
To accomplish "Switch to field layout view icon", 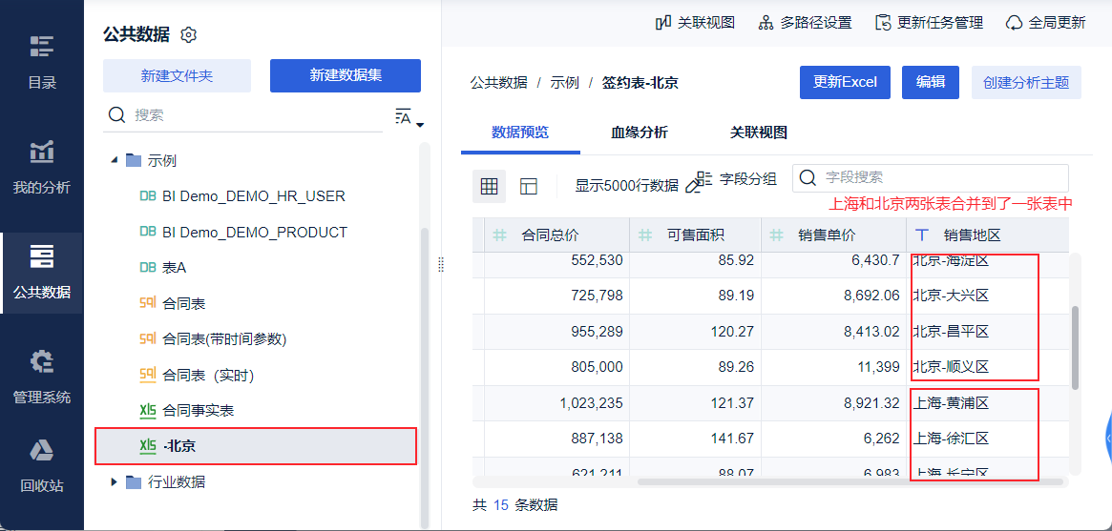I will (529, 186).
